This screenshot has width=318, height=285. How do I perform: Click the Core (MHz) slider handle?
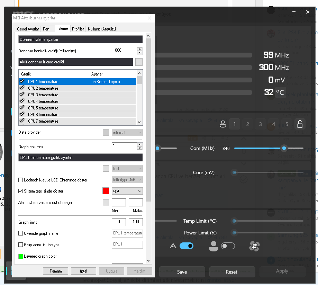[284, 148]
